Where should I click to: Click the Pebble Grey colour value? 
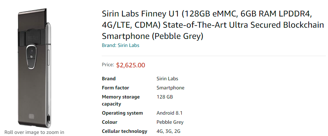(170, 122)
